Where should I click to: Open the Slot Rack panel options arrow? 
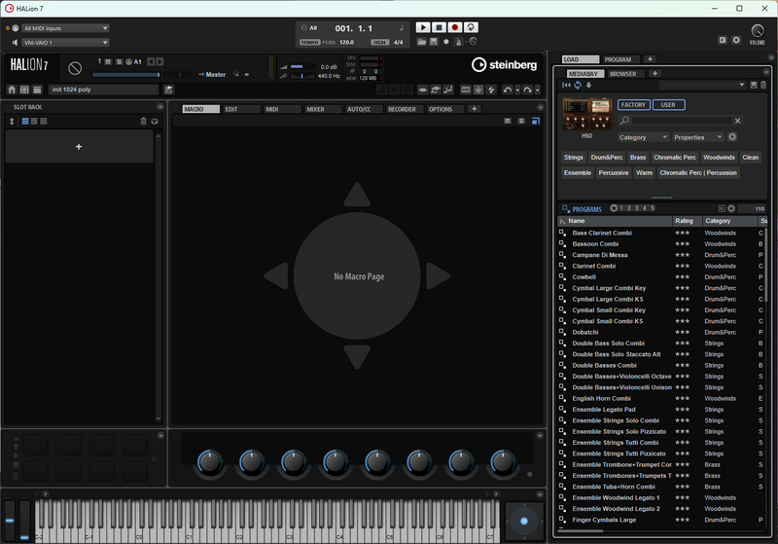click(159, 107)
